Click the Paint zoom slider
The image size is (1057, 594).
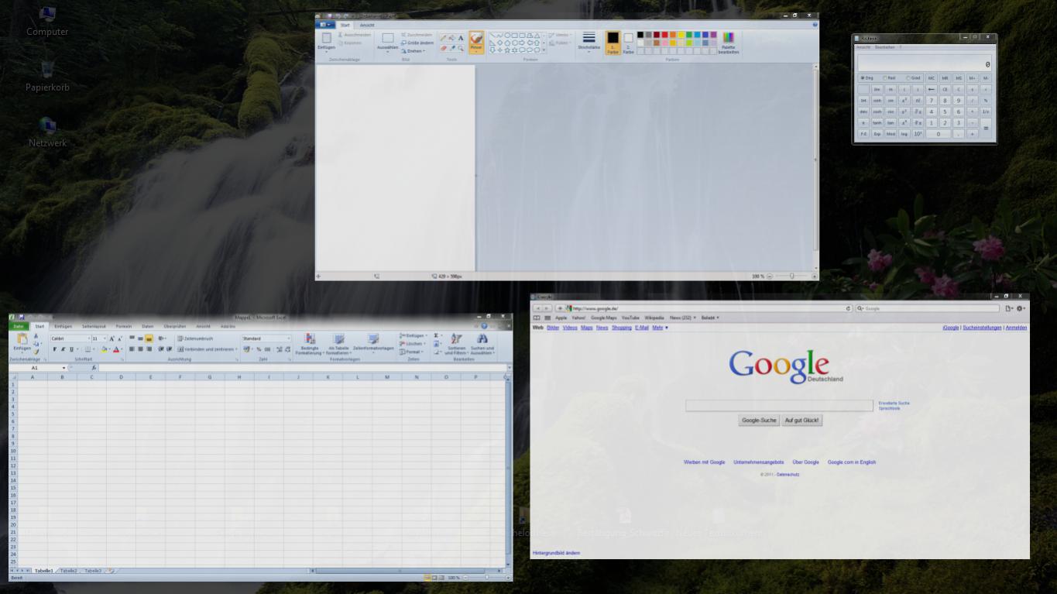click(791, 276)
